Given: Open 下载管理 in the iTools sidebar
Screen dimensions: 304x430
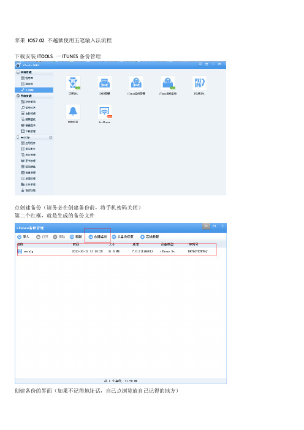Looking at the screenshot, I should (28, 131).
